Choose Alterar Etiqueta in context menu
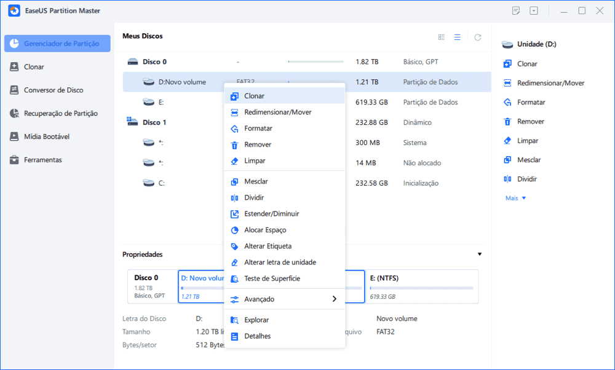 [284, 246]
